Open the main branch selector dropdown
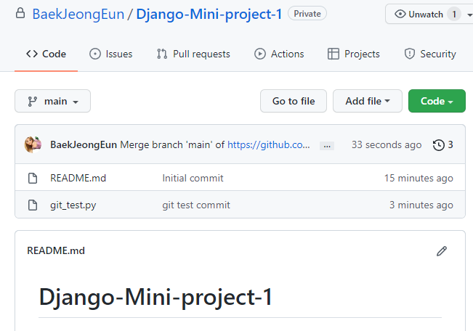Screen dimensions: 473x331 tap(52, 101)
